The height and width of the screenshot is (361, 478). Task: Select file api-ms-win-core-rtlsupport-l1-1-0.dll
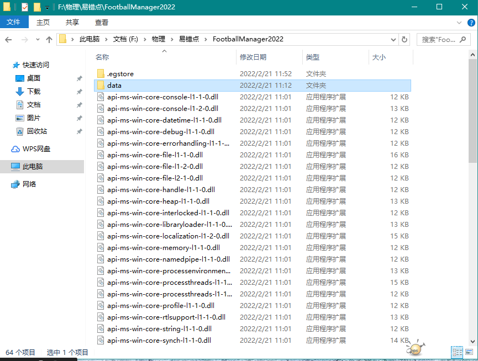[253, 317]
